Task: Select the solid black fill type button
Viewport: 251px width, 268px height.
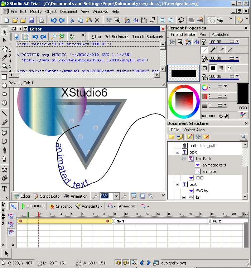Action: click(213, 68)
